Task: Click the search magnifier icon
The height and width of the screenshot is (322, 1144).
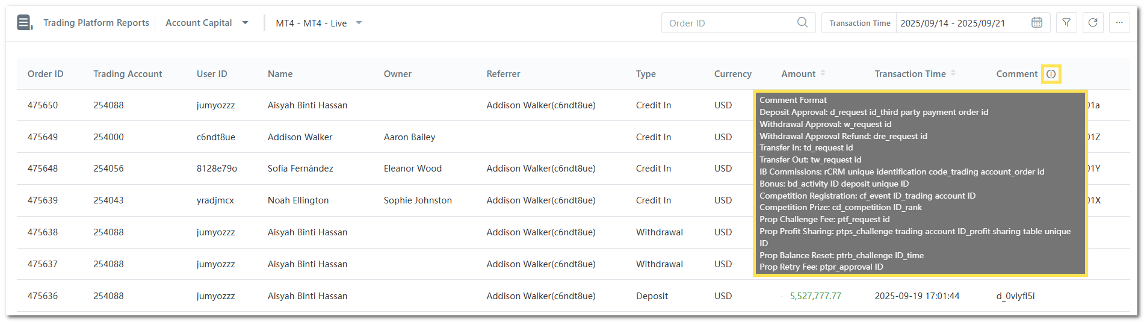Action: (x=802, y=22)
